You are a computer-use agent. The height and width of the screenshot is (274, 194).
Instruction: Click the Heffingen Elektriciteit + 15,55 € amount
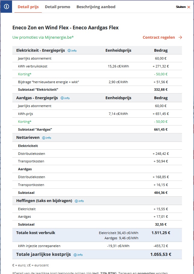pos(161,209)
